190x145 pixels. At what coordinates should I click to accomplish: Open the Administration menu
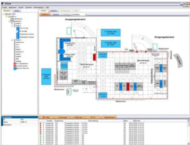pos(39,8)
